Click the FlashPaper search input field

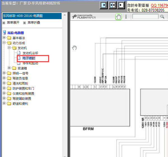[145, 17]
